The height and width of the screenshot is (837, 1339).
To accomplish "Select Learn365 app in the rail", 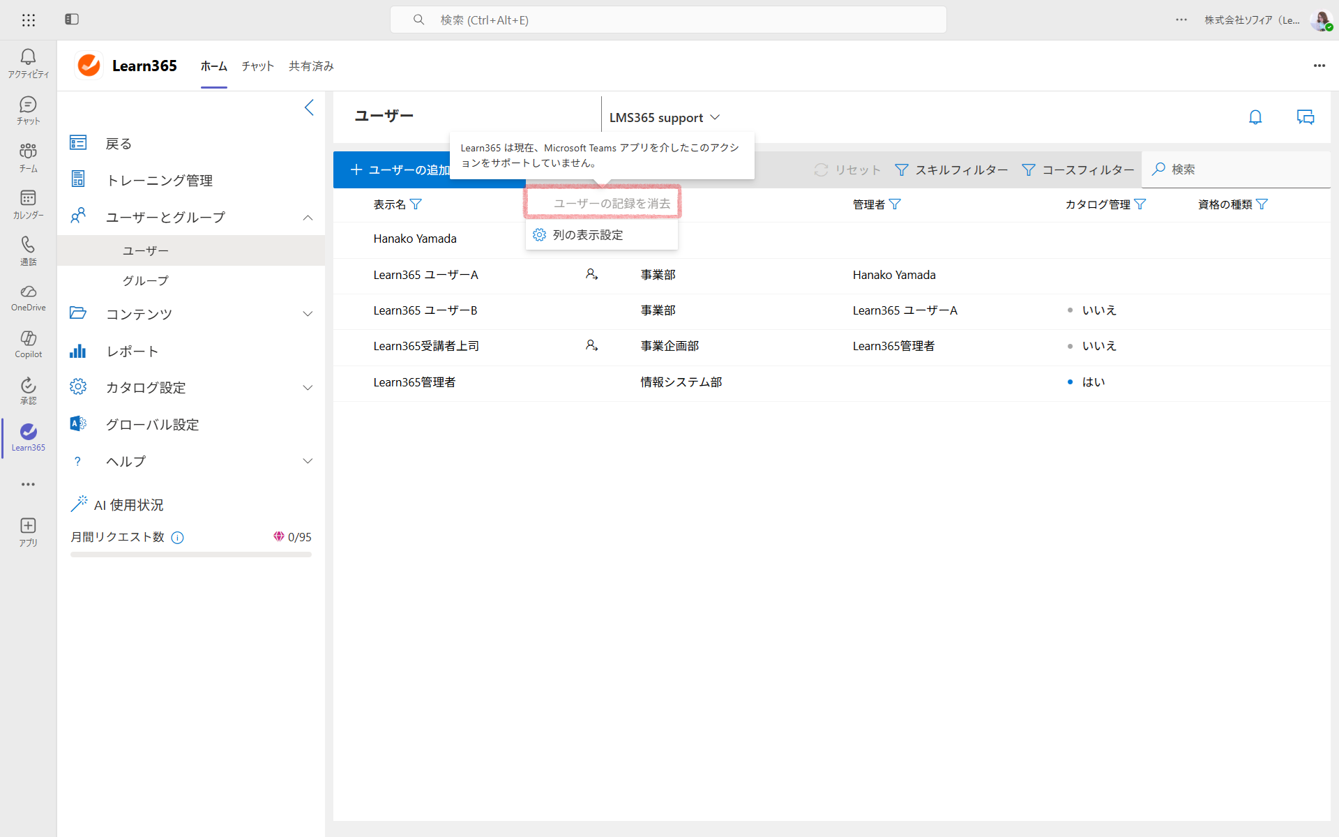I will pyautogui.click(x=29, y=438).
